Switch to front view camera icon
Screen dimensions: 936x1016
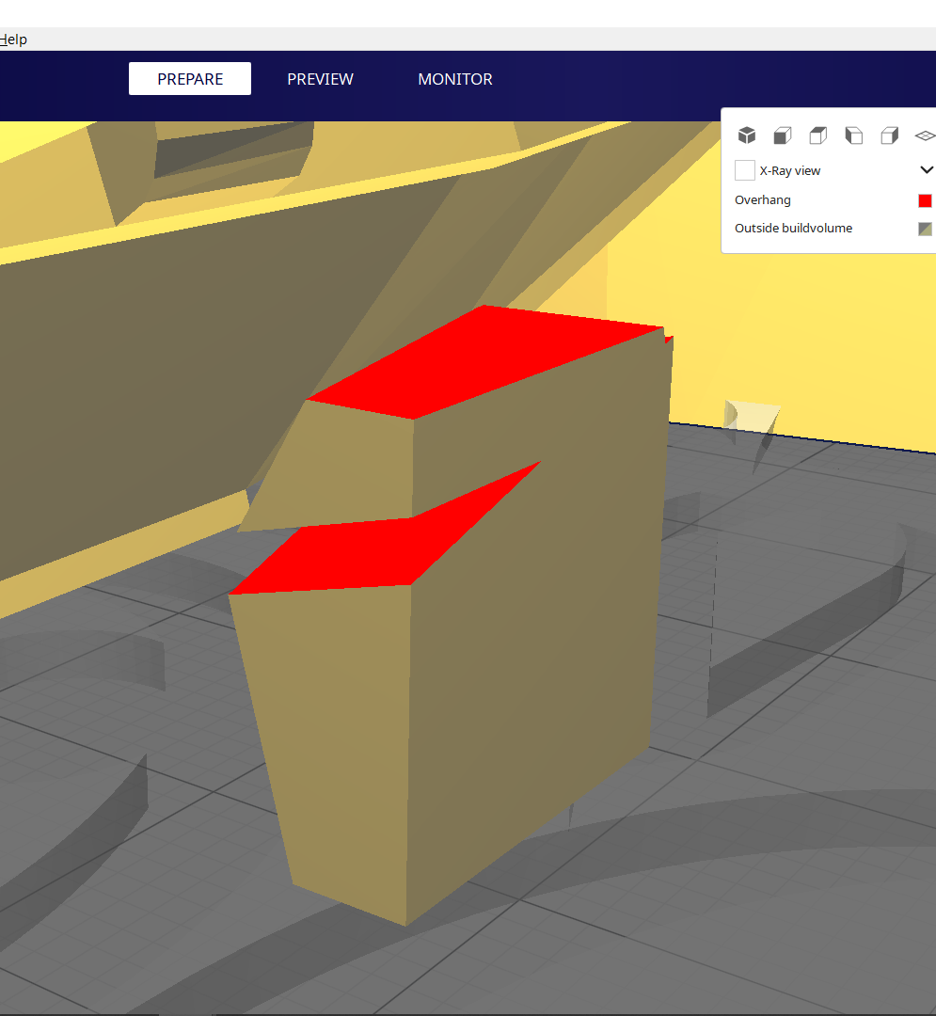click(783, 135)
